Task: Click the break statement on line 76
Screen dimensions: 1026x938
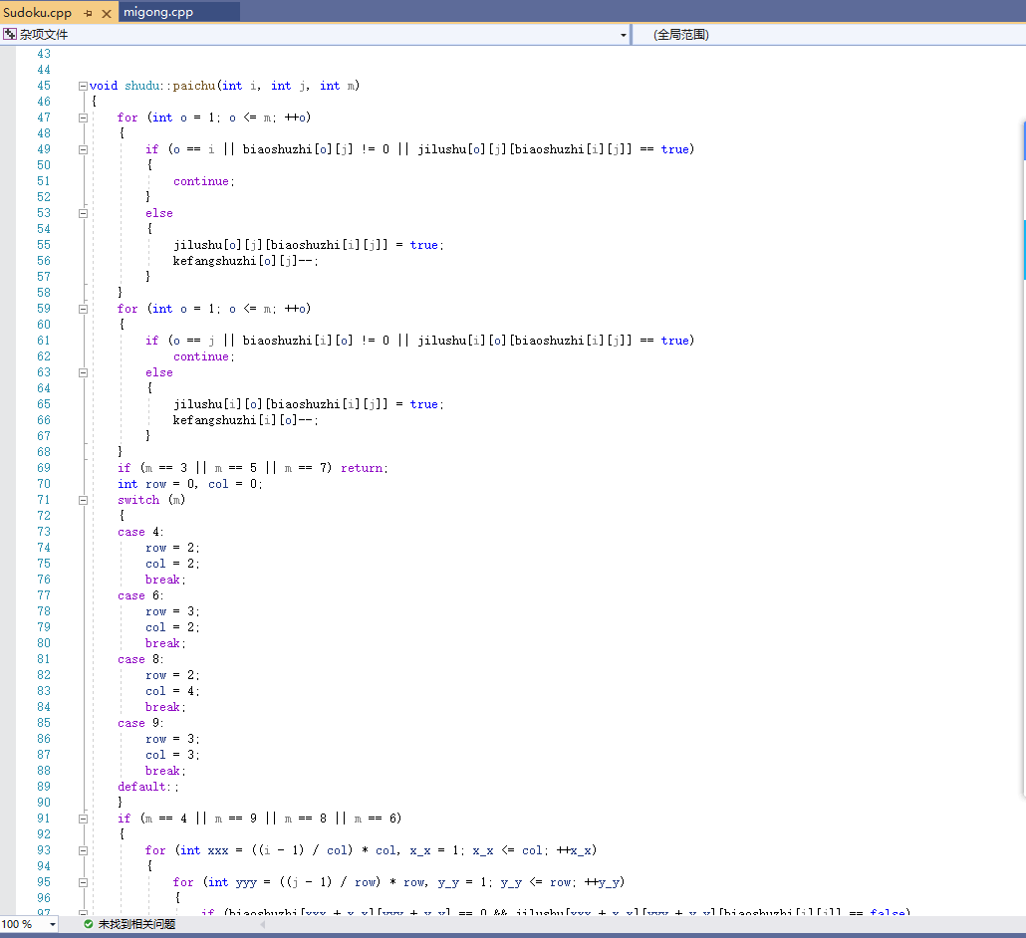Action: tap(162, 580)
